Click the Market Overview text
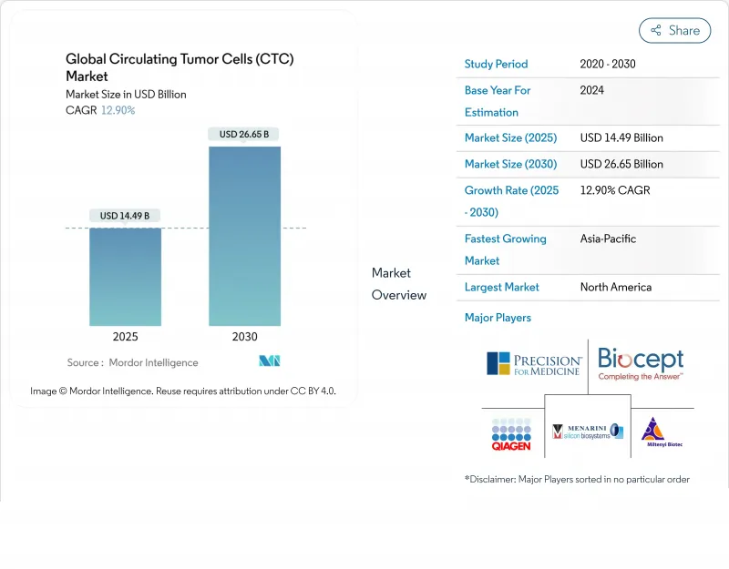The width and height of the screenshot is (729, 569). point(398,284)
